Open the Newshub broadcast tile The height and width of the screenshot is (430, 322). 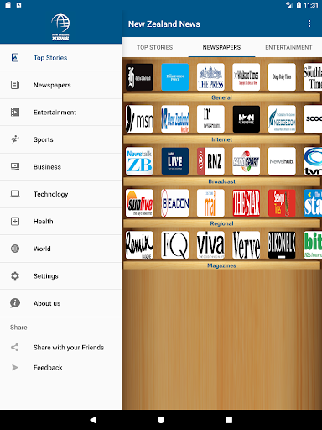coord(282,161)
